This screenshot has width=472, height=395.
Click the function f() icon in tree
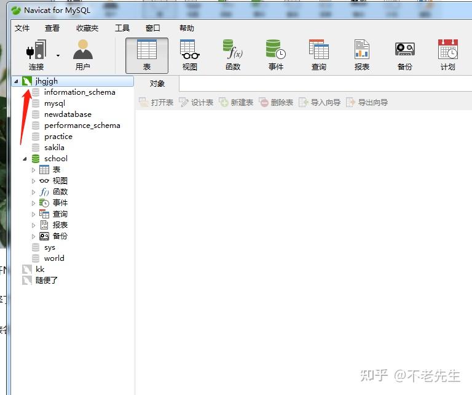(44, 192)
